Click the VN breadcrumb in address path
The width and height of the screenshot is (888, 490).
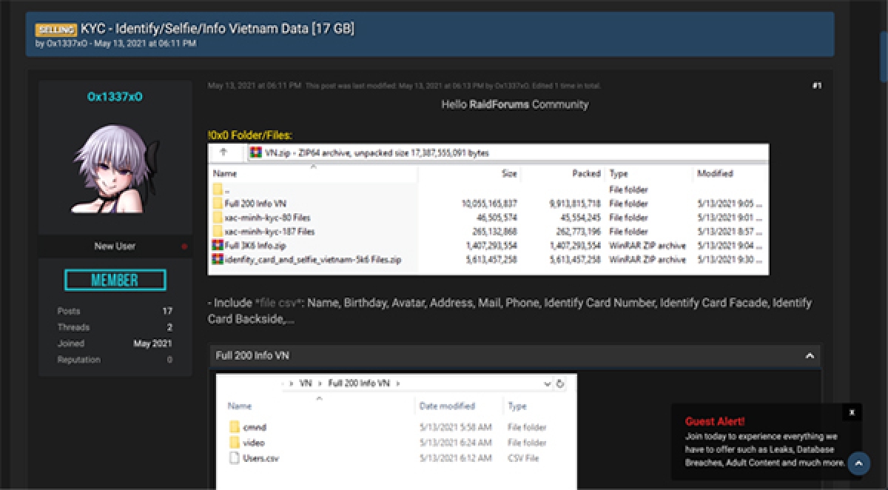tap(306, 383)
